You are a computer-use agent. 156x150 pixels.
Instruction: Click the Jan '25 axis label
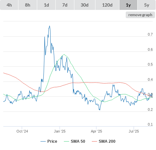coord(60,131)
